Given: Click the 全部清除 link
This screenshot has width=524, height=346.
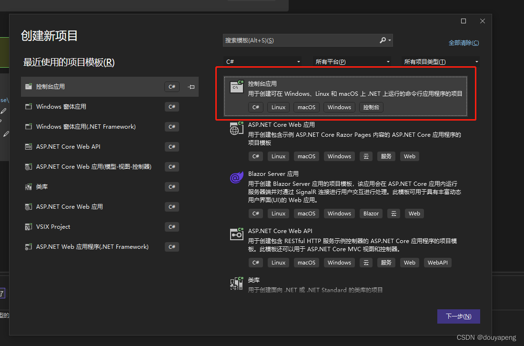Looking at the screenshot, I should coord(464,43).
